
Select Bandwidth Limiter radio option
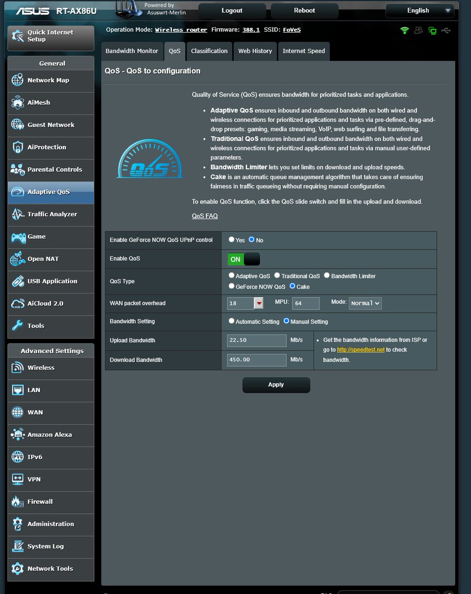[327, 275]
